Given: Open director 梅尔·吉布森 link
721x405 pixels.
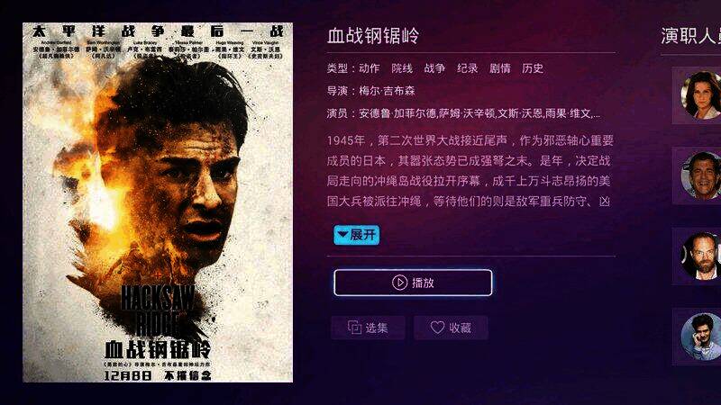Looking at the screenshot, I should [x=387, y=91].
